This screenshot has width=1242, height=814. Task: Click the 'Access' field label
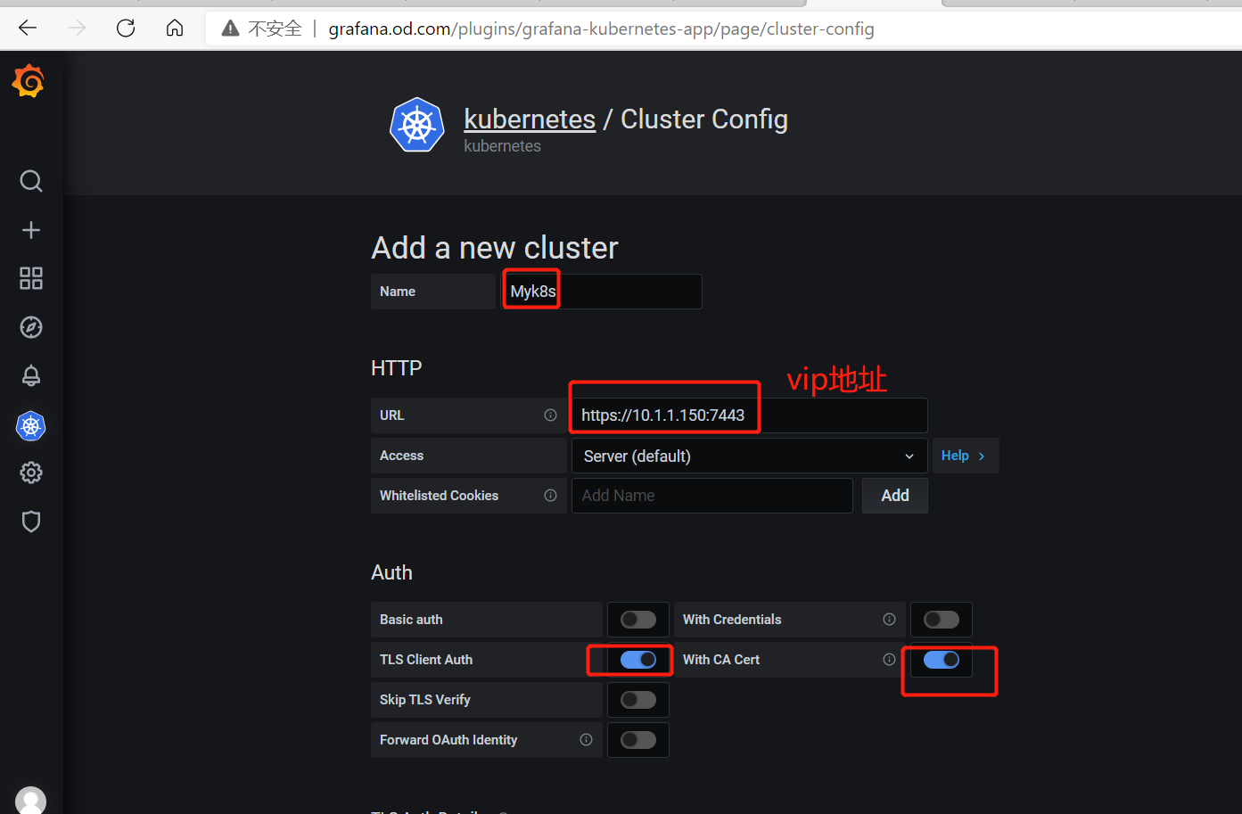click(x=402, y=456)
